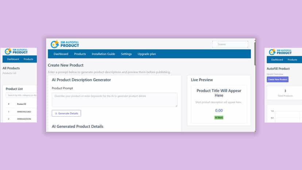Click 'Product Title Will Appear Here' heading
Screen dimensions: 302x170
click(219, 93)
